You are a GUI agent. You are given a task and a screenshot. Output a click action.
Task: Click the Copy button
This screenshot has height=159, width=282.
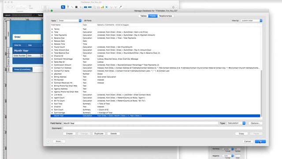[x=241, y=133]
